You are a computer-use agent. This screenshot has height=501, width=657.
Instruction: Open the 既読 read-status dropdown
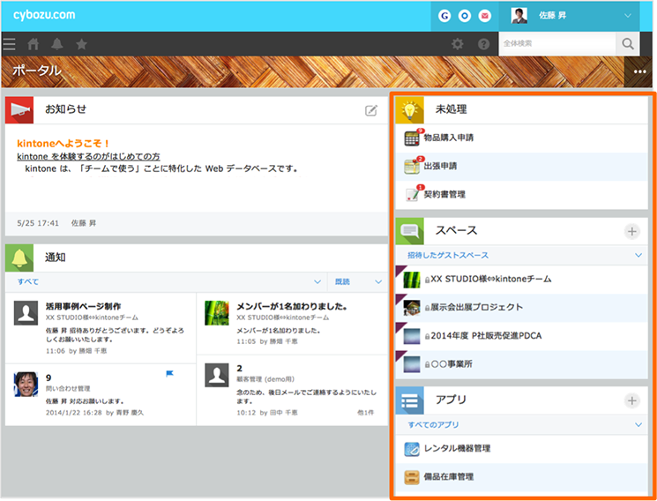[x=358, y=281]
